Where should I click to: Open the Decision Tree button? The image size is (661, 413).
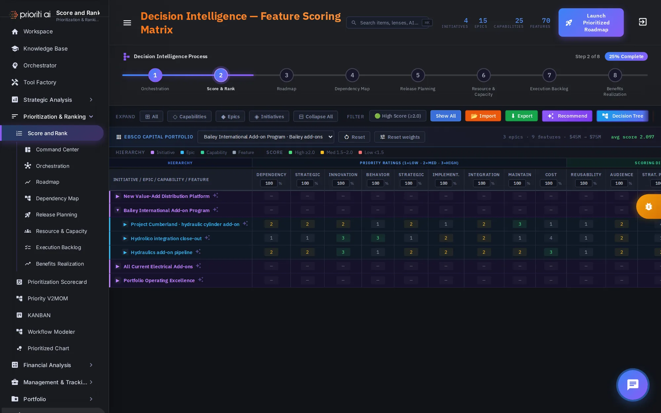[x=622, y=116]
